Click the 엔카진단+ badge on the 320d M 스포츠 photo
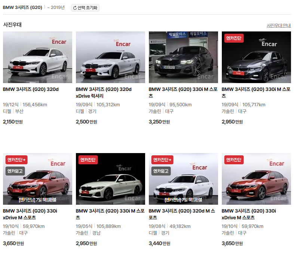Viewport: 294px width, 253px height. click(x=162, y=160)
